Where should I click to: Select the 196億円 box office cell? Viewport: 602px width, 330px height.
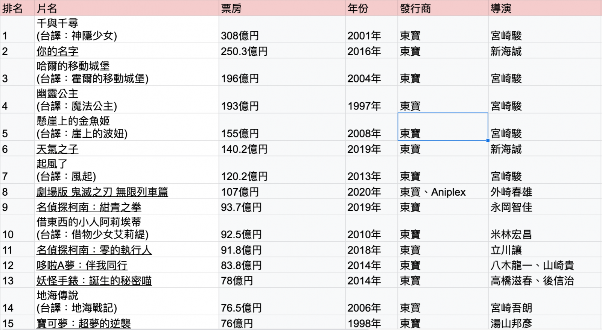[x=282, y=72]
